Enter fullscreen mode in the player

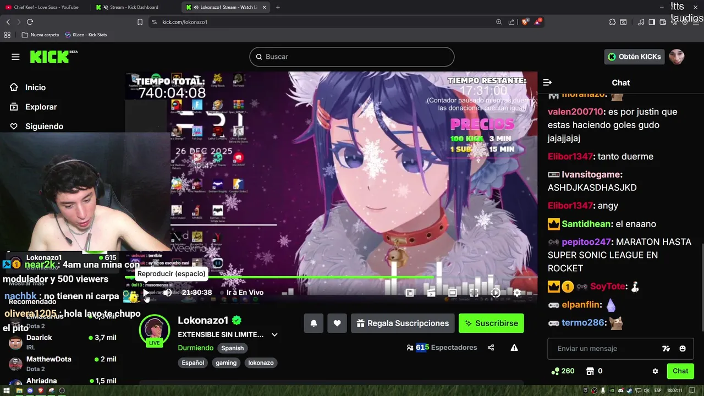[474, 293]
